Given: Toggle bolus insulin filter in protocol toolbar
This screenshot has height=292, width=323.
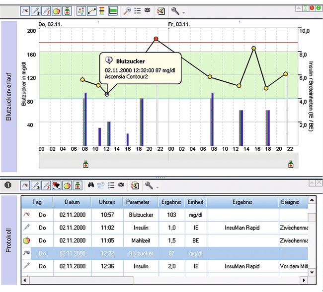Looking at the screenshot, I should pyautogui.click(x=46, y=185).
